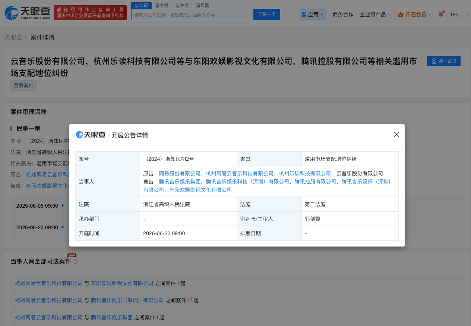Focus the company name search field
Viewport: 471px width, 326px height.
[192, 15]
